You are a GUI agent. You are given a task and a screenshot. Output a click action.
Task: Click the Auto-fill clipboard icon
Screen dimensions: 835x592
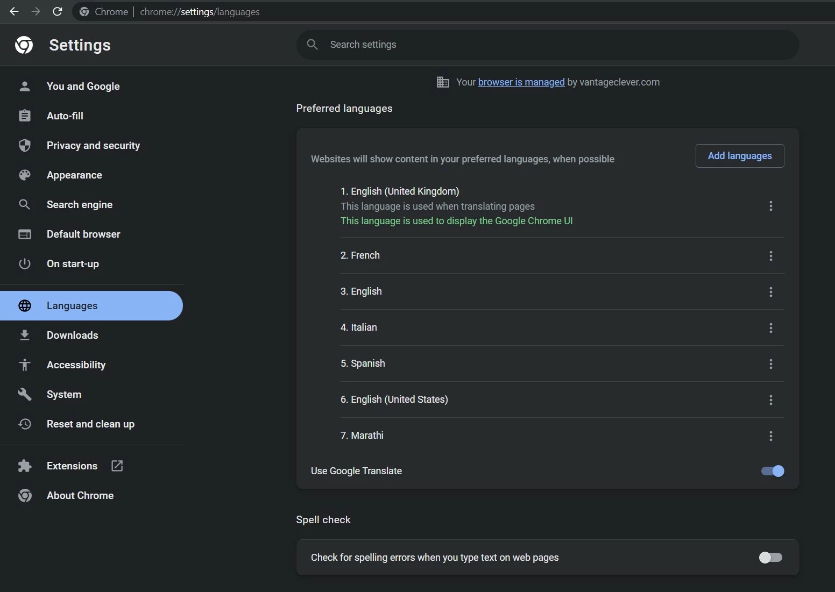[x=25, y=116]
